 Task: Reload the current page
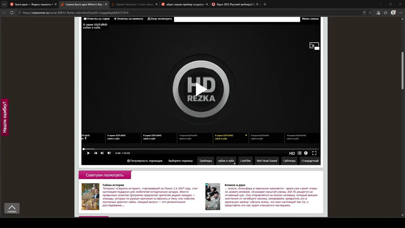tap(12, 13)
